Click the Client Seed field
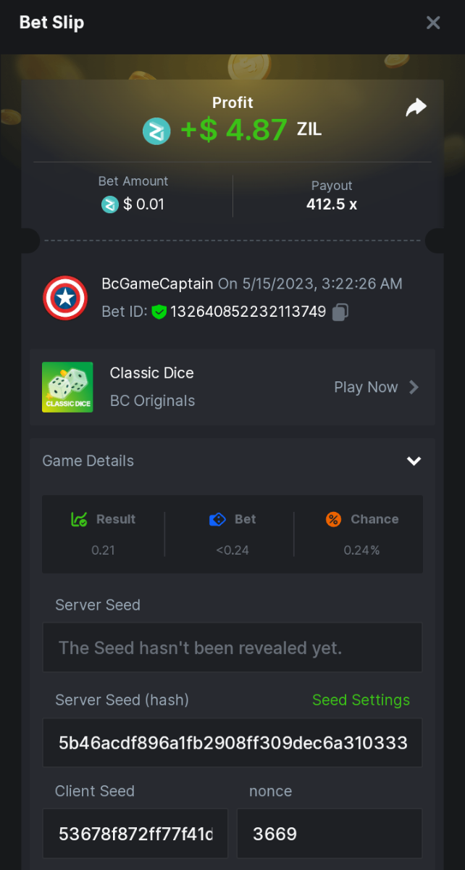Screen dimensions: 465x870 click(135, 834)
